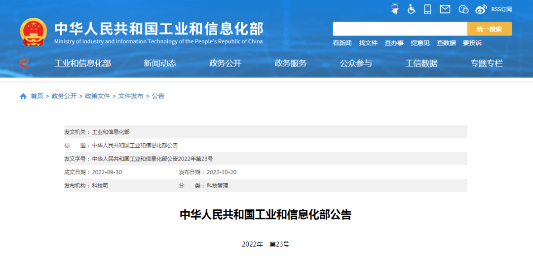Open the 找文件 quick link
This screenshot has width=533, height=259.
pyautogui.click(x=368, y=43)
